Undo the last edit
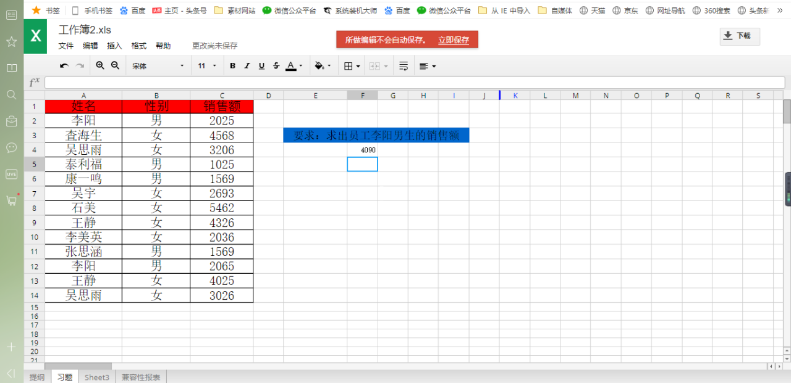The width and height of the screenshot is (791, 383). 64,65
